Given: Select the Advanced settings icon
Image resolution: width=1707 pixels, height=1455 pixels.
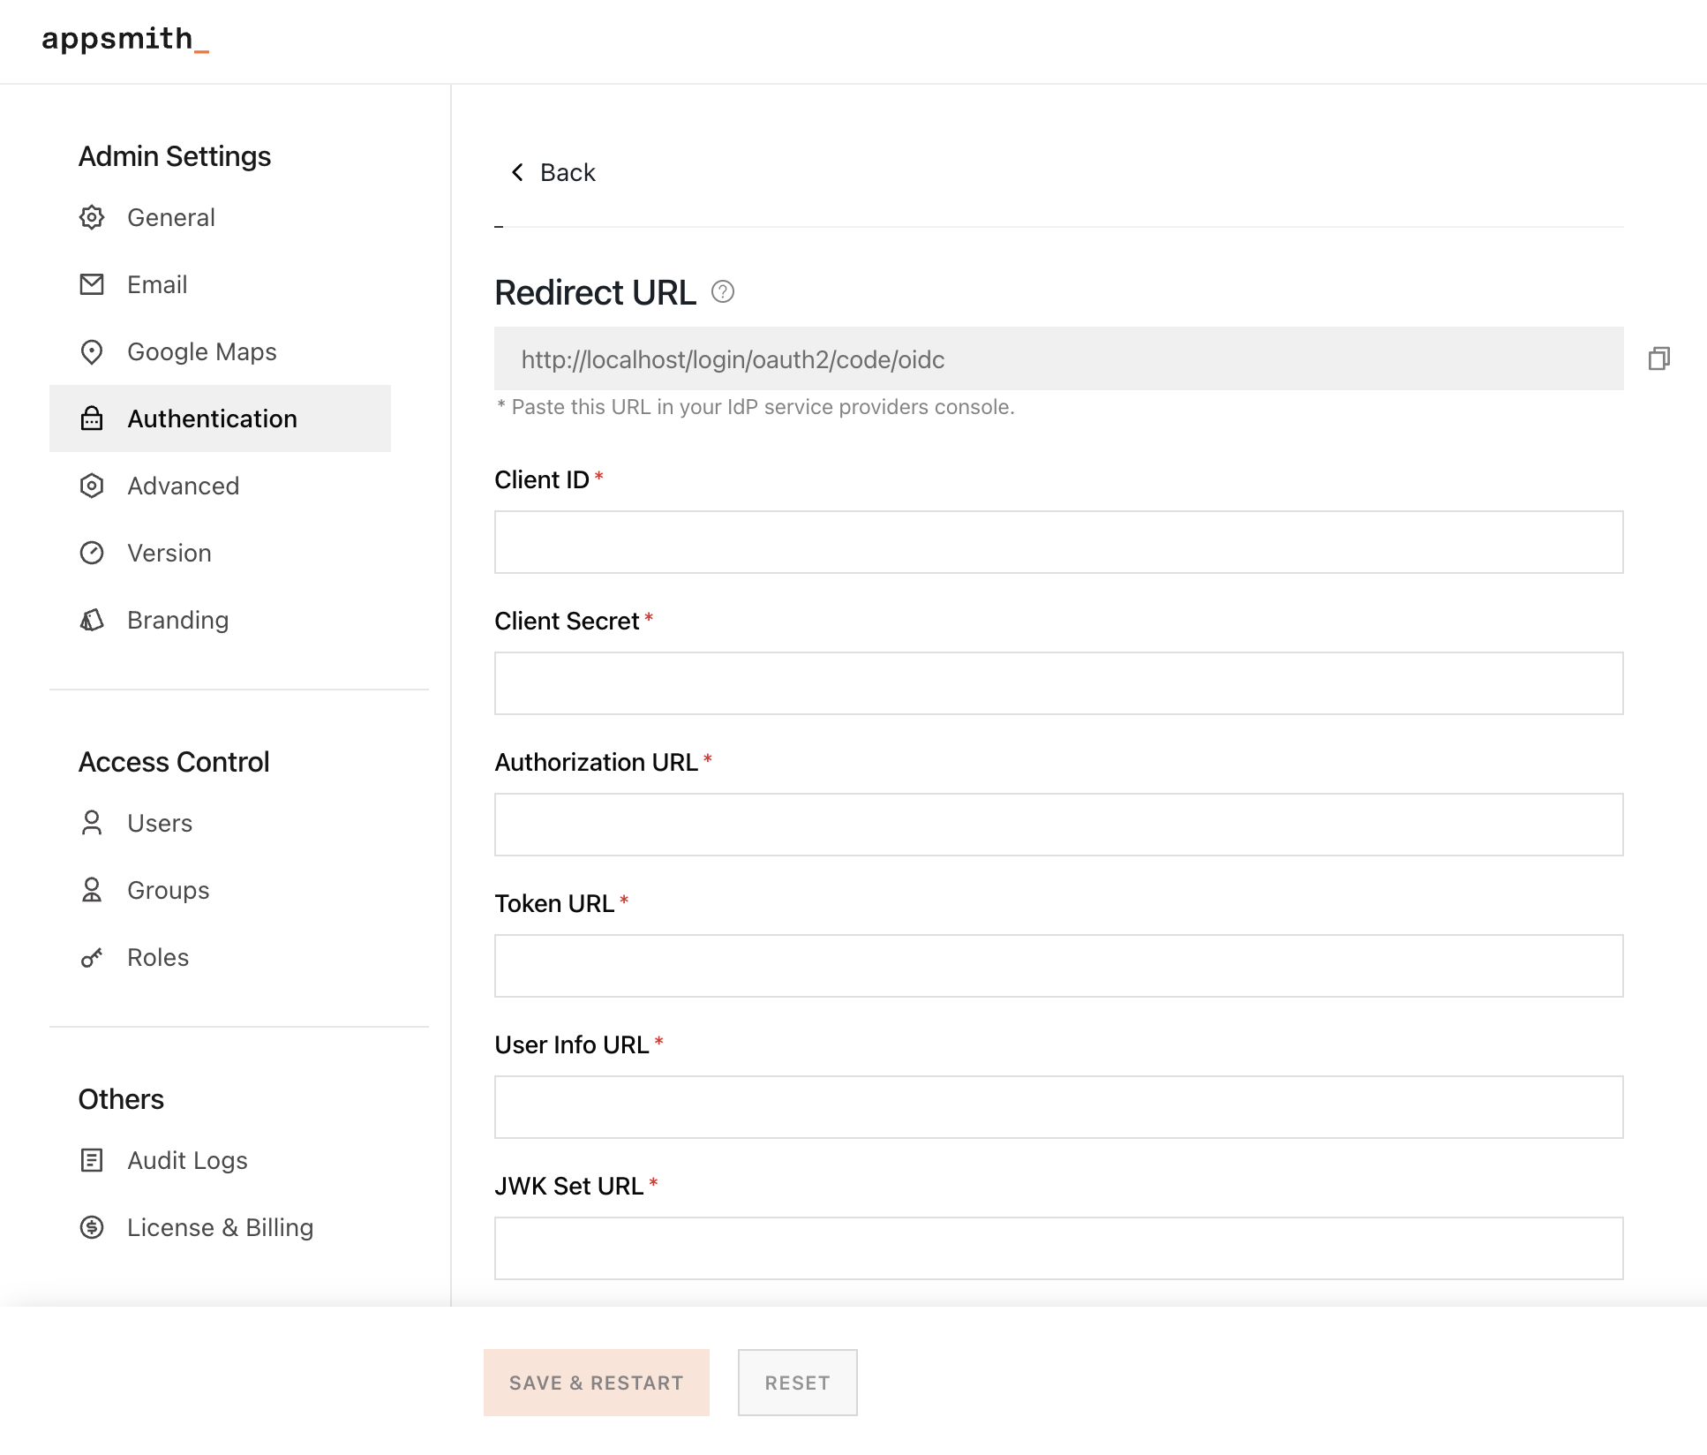Looking at the screenshot, I should [92, 486].
